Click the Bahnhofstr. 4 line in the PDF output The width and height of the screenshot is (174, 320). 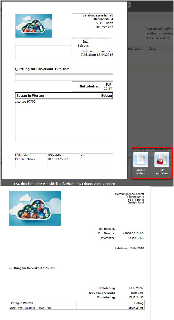[135, 197]
